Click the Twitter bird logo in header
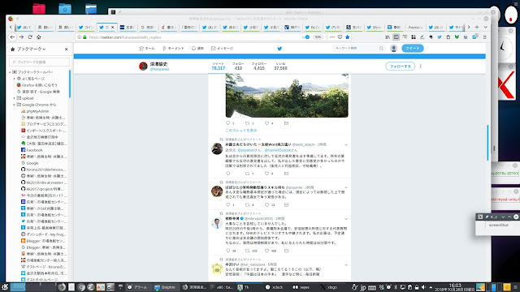 [279, 49]
